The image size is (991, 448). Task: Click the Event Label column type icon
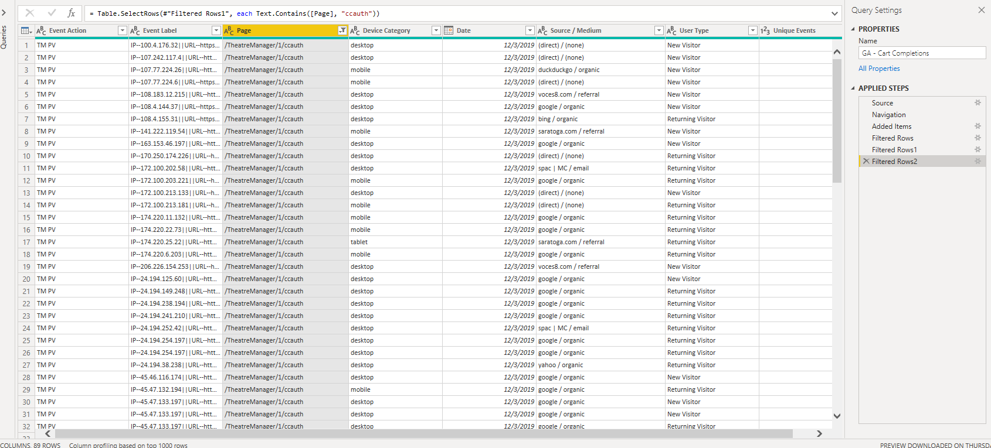pos(135,30)
